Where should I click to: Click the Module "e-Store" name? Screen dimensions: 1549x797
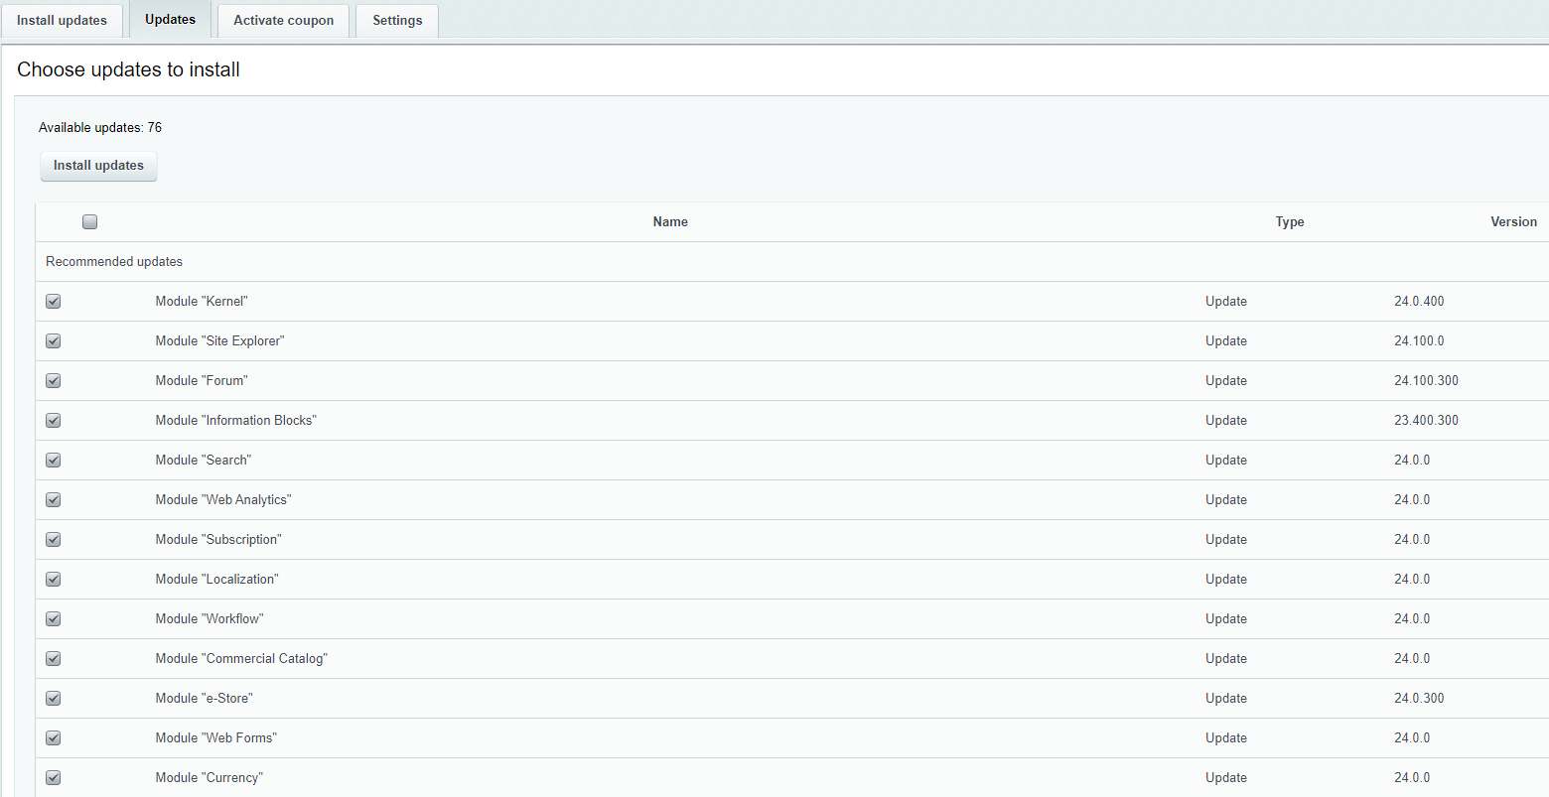(204, 699)
